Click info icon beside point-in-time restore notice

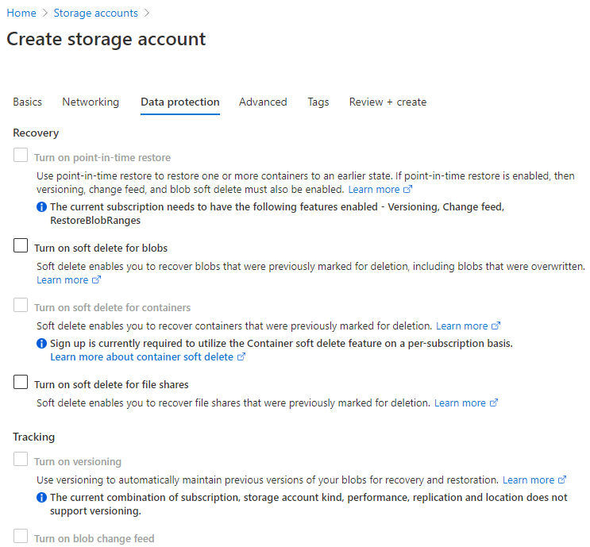[x=42, y=207]
